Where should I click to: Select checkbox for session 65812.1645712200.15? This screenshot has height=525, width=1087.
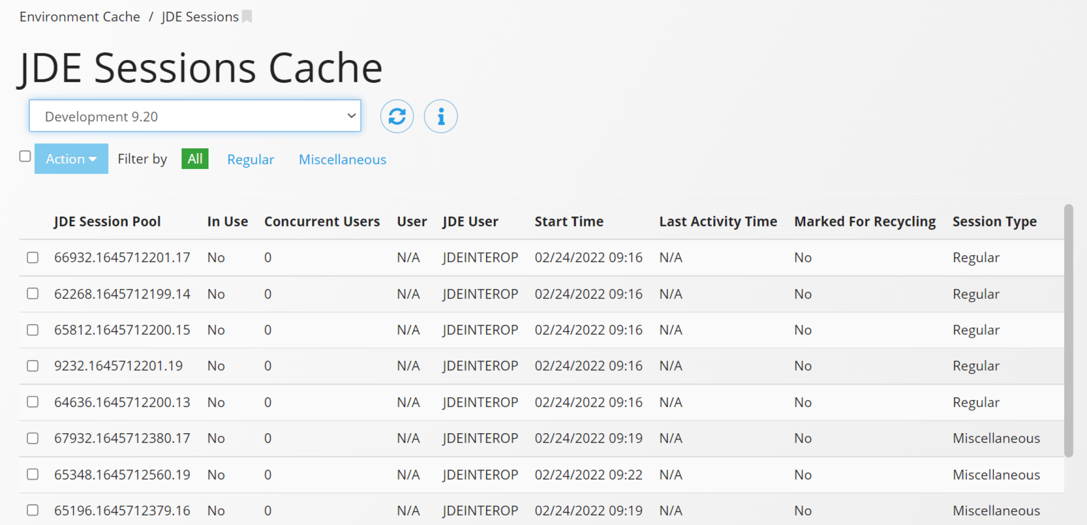[x=33, y=330]
